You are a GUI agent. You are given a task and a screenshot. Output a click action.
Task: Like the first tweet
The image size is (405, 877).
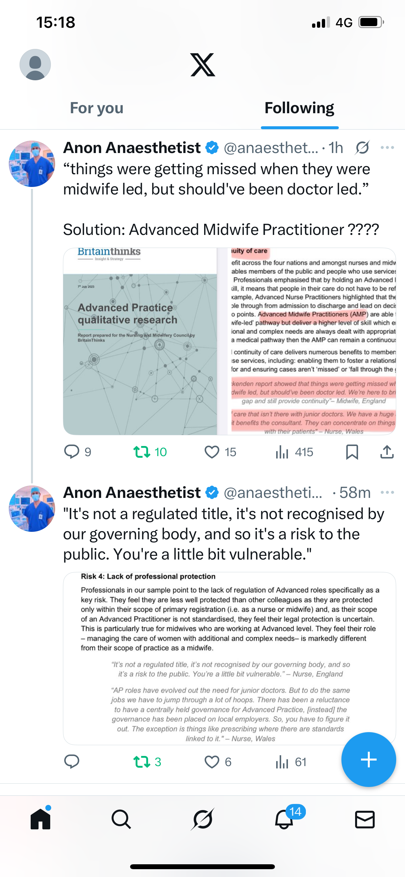click(x=212, y=452)
